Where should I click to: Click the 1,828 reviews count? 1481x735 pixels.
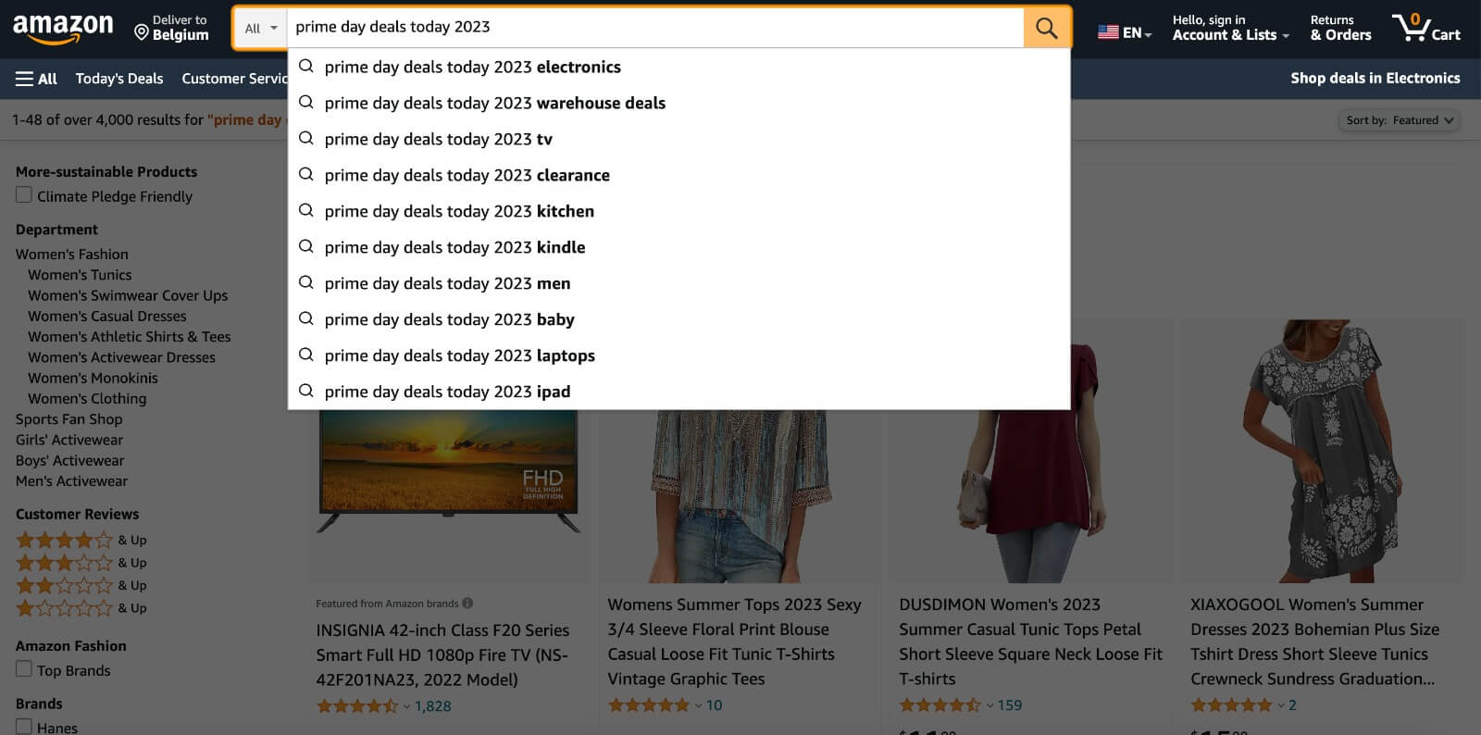[433, 706]
